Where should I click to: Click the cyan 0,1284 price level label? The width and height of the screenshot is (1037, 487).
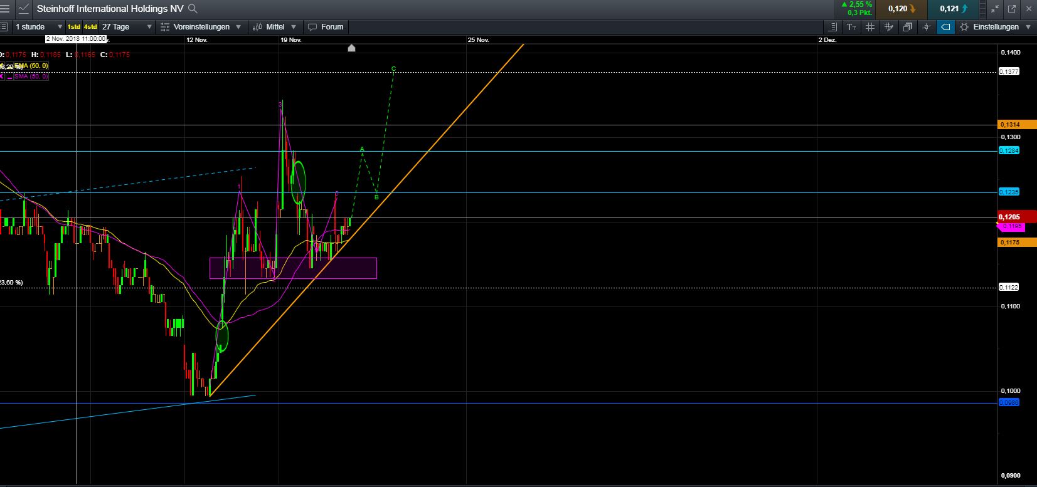1009,150
